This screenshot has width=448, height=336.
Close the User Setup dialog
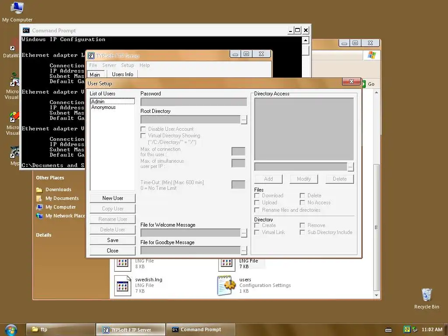[352, 82]
